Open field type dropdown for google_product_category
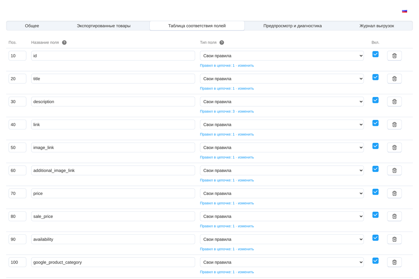Screen dimensions: 419x279 tap(282, 262)
